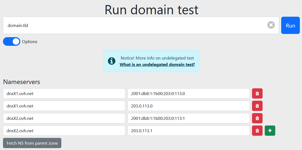The height and width of the screenshot is (150, 302).
Task: Toggle the Options switch off
Action: coord(12,41)
